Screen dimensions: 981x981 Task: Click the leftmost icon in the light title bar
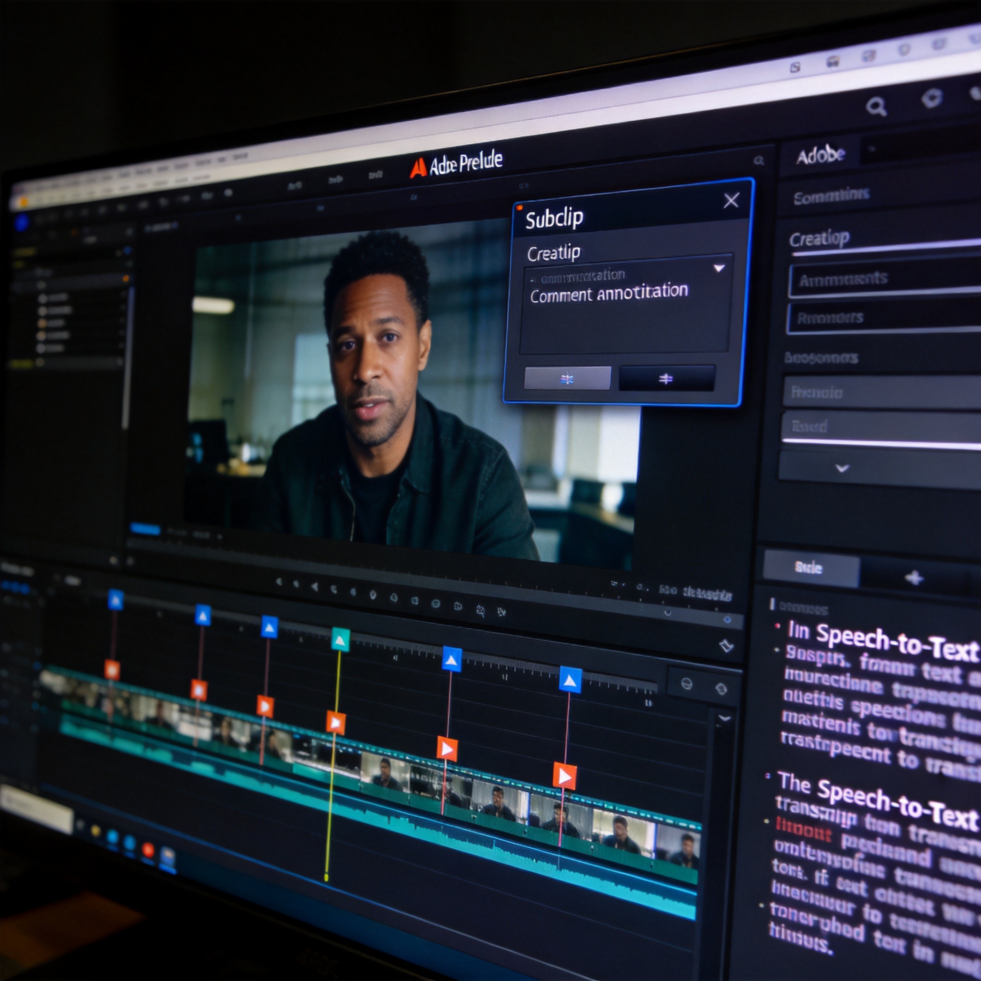pyautogui.click(x=795, y=68)
